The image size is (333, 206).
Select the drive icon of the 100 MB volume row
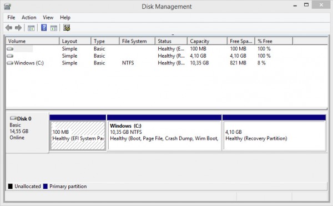coord(10,49)
